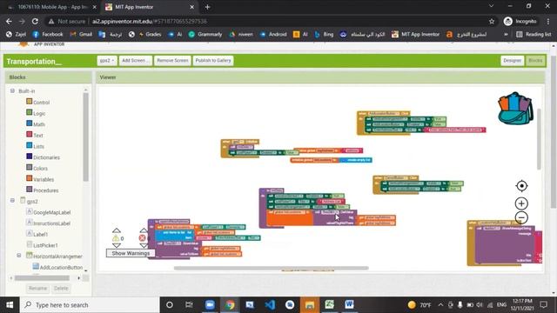Bookmark this page with the star icon
This screenshot has width=557, height=313.
492,21
